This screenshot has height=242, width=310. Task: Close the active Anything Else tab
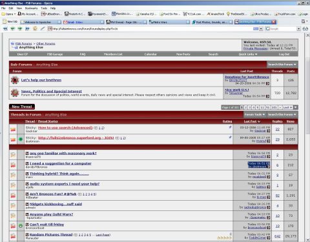pos(274,22)
